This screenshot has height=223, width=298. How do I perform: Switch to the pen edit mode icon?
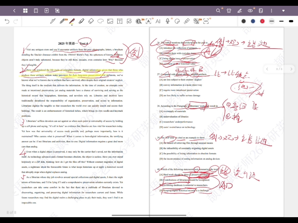click(x=240, y=11)
